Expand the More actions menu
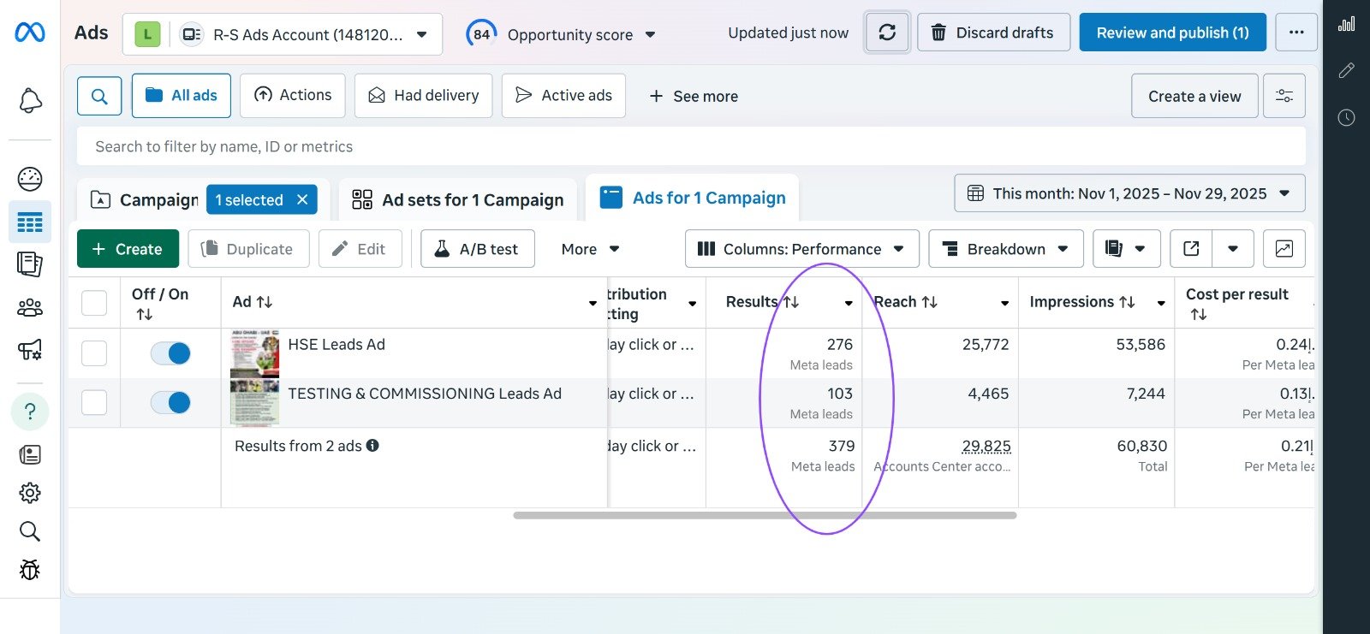The width and height of the screenshot is (1370, 634). (x=591, y=249)
